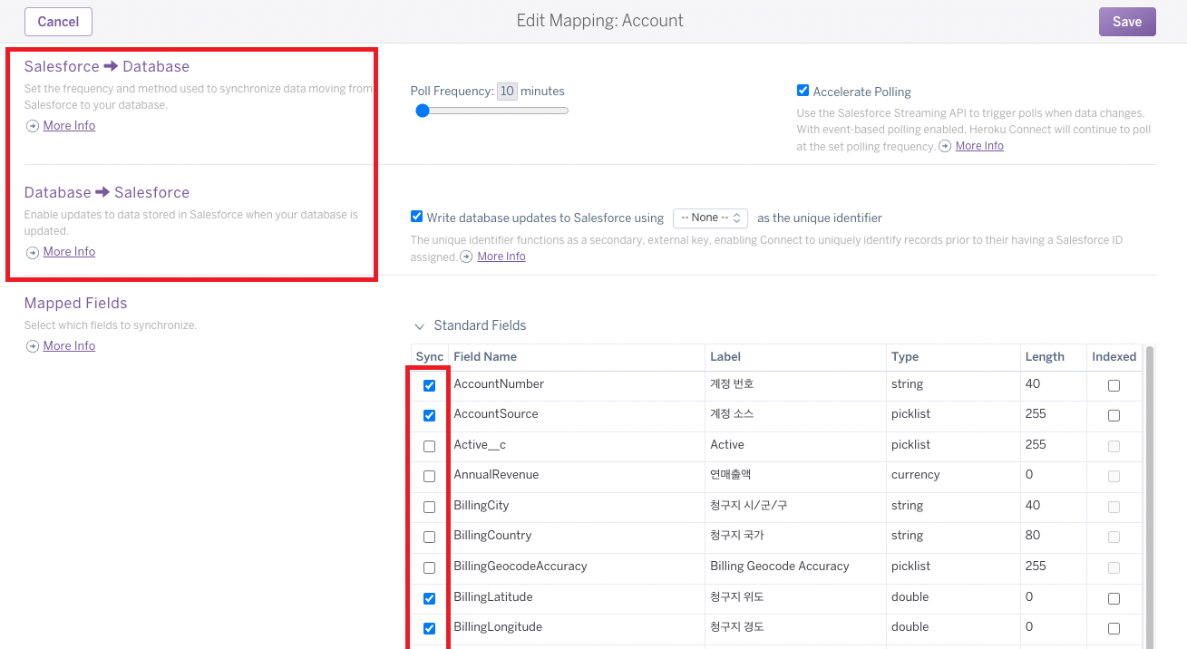The height and width of the screenshot is (649, 1187).
Task: Uncheck Sync for BillingLongitude
Action: (x=429, y=628)
